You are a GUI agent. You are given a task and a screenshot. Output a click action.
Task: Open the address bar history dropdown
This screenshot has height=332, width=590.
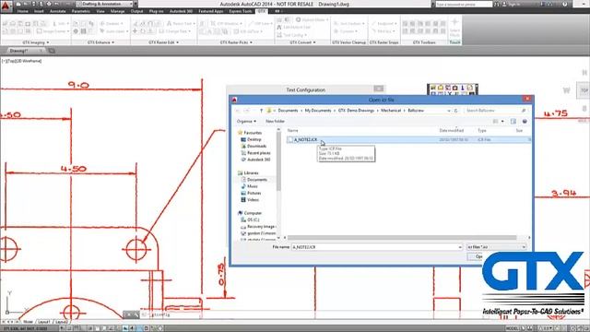pos(449,111)
